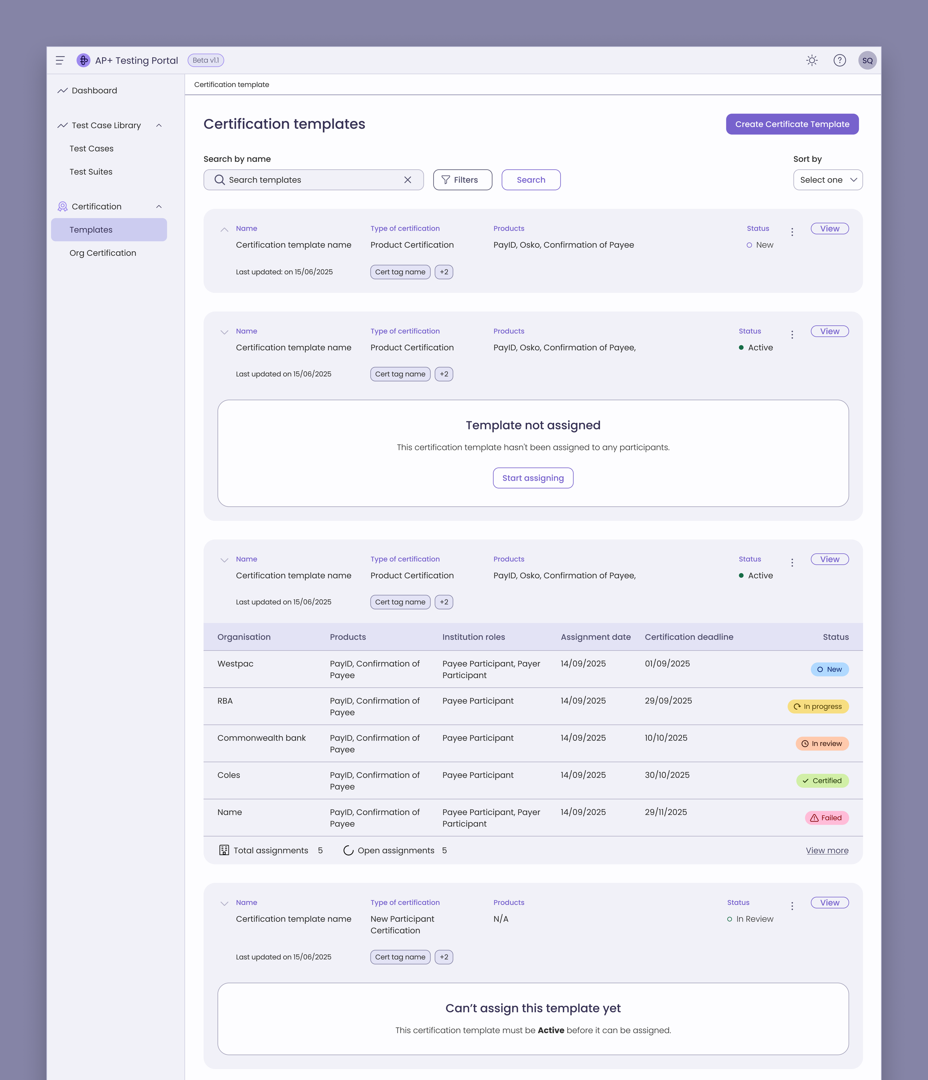Collapse the Test Case Library section
Image resolution: width=928 pixels, height=1080 pixels.
point(159,125)
